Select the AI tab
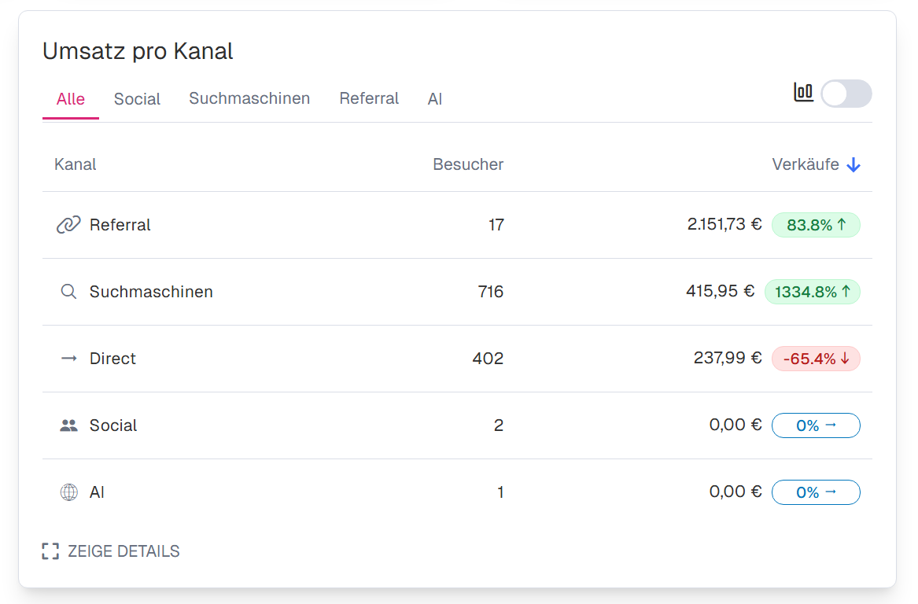Image resolution: width=918 pixels, height=604 pixels. click(435, 100)
